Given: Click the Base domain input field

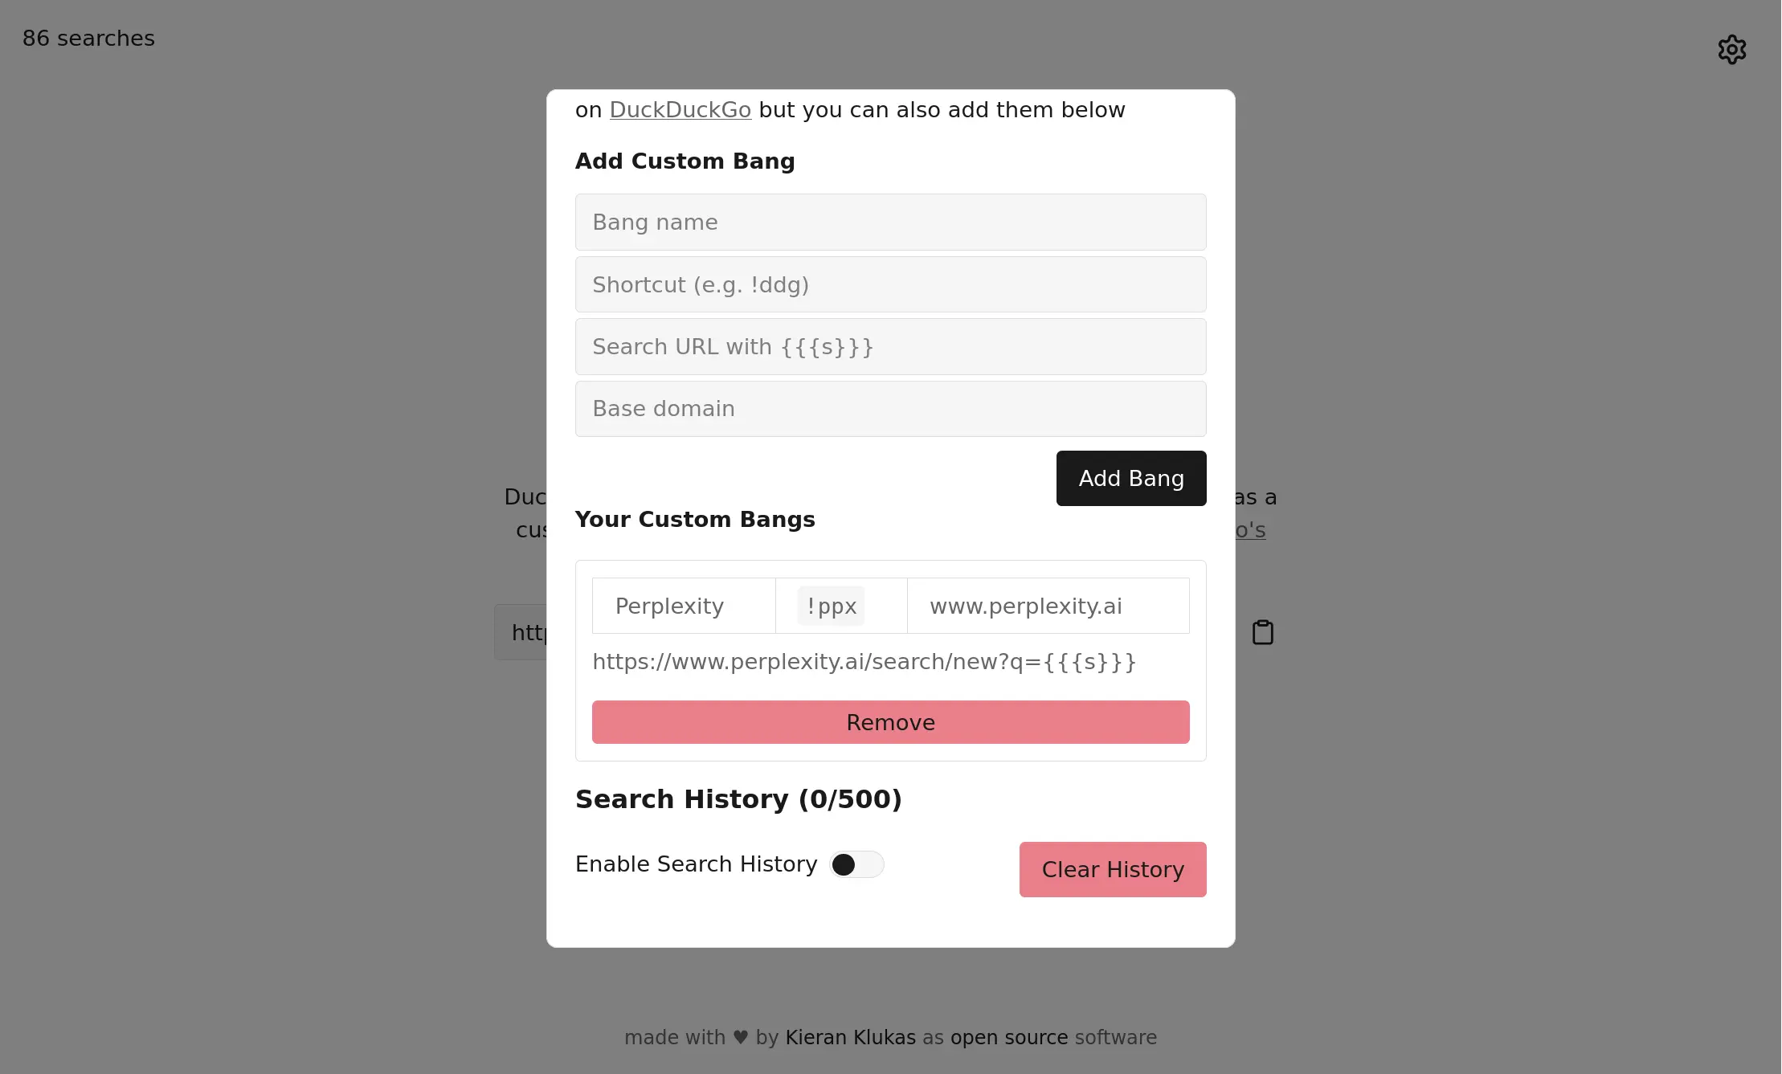Looking at the screenshot, I should (x=890, y=409).
